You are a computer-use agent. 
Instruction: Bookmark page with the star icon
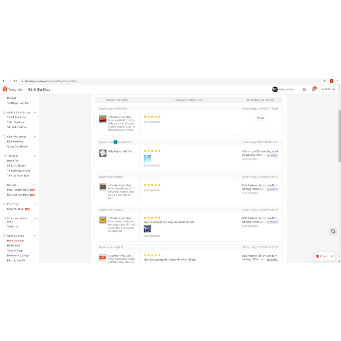point(324,81)
